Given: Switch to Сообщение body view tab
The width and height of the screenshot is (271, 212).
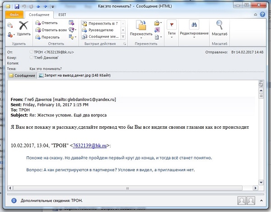Looking at the screenshot, I should pos(22,76).
